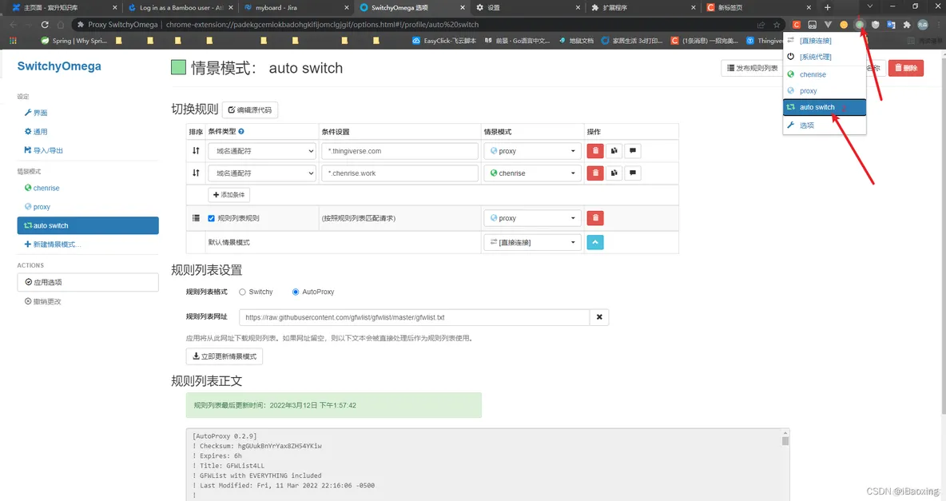Click the rule list URL field

(415, 317)
